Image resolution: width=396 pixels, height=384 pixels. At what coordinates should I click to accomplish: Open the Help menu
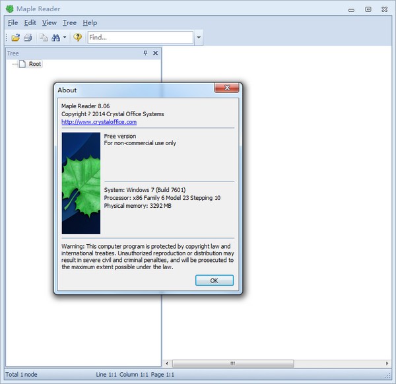click(x=90, y=22)
